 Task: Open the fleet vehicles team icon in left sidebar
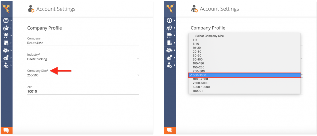tap(6, 50)
